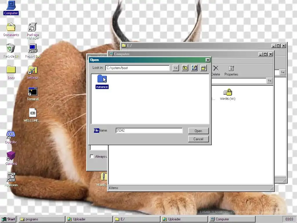The width and height of the screenshot is (297, 223).
Task: Click Cancel in the Open dialog
Action: 198,139
